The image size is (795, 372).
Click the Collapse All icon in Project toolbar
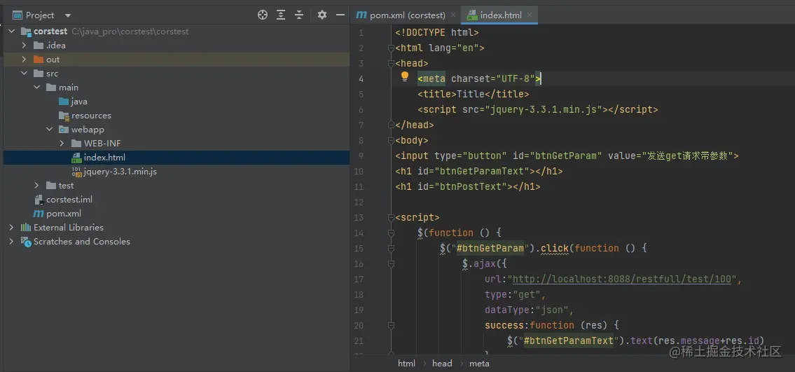299,15
